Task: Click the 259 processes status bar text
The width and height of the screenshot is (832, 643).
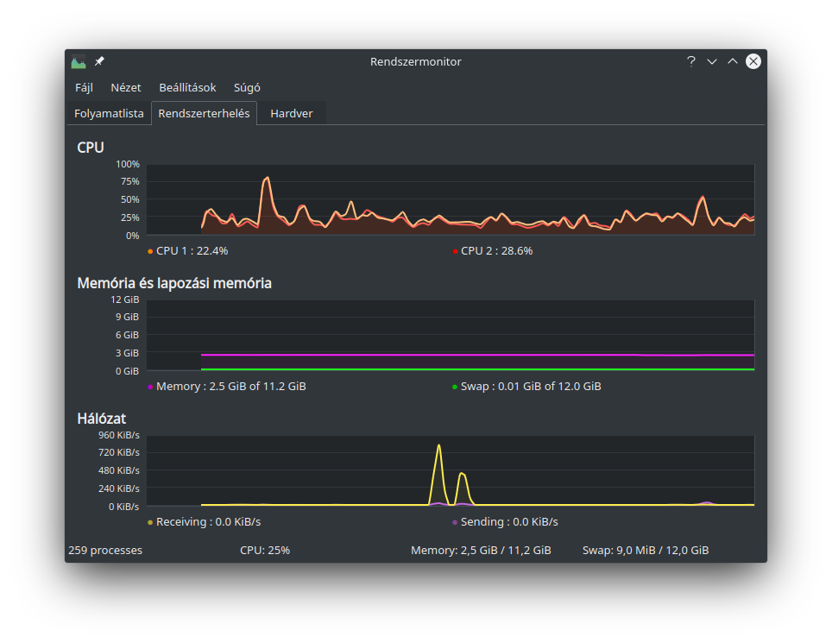Action: 105,550
